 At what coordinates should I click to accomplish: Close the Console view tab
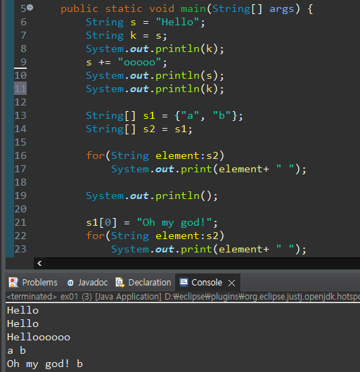tap(232, 283)
